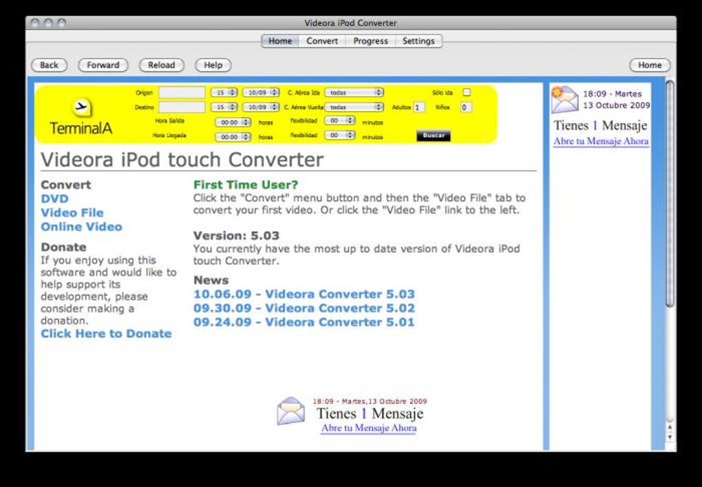702x487 pixels.
Task: Open news item Videora Converter 5.01
Action: [304, 322]
